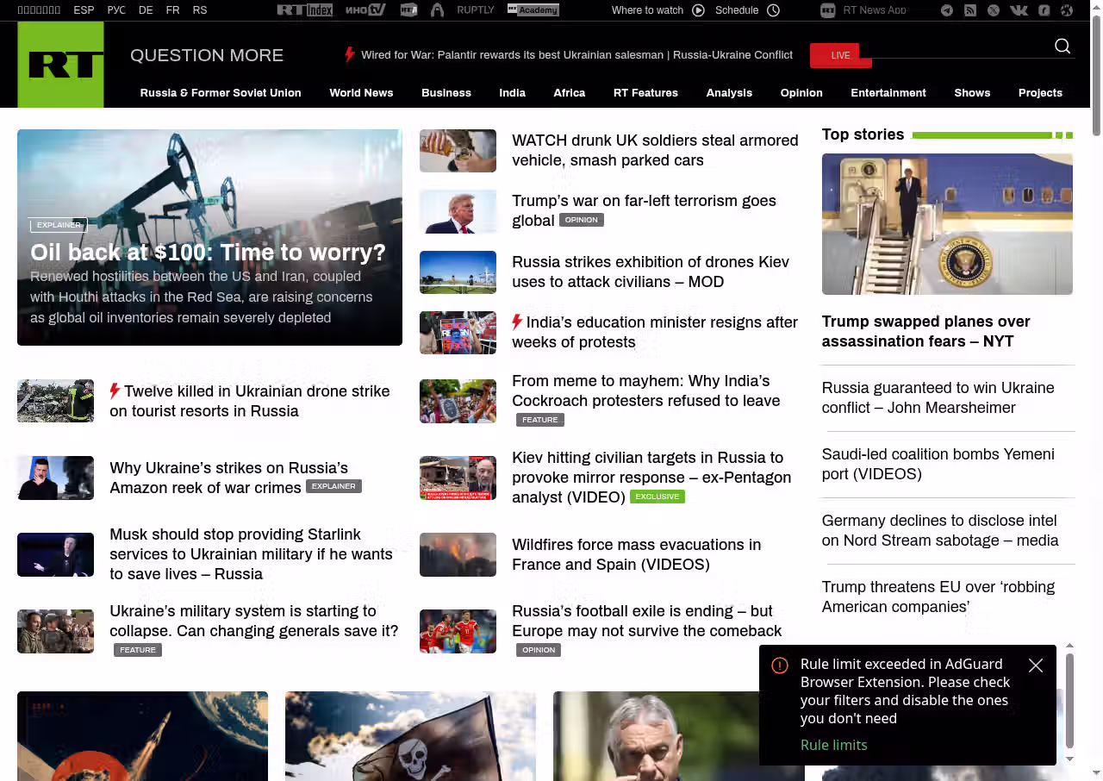Open Russia strikes exhibition of drones story

[x=651, y=272]
